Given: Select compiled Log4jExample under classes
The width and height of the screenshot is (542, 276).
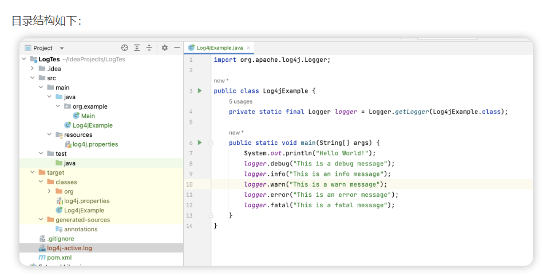Looking at the screenshot, I should (x=84, y=210).
